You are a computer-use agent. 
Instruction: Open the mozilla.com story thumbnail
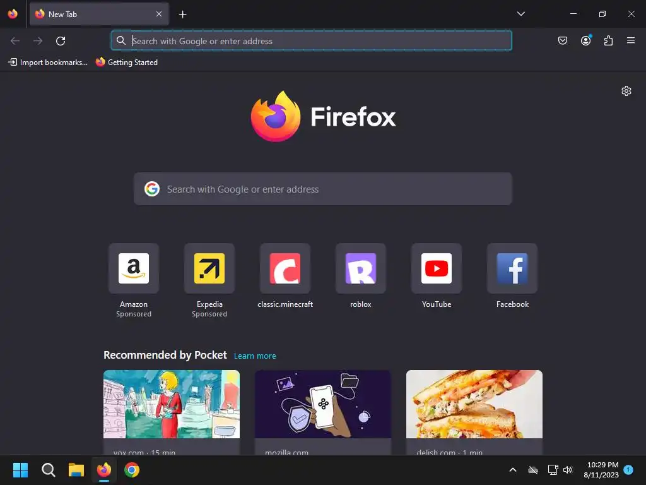322,404
